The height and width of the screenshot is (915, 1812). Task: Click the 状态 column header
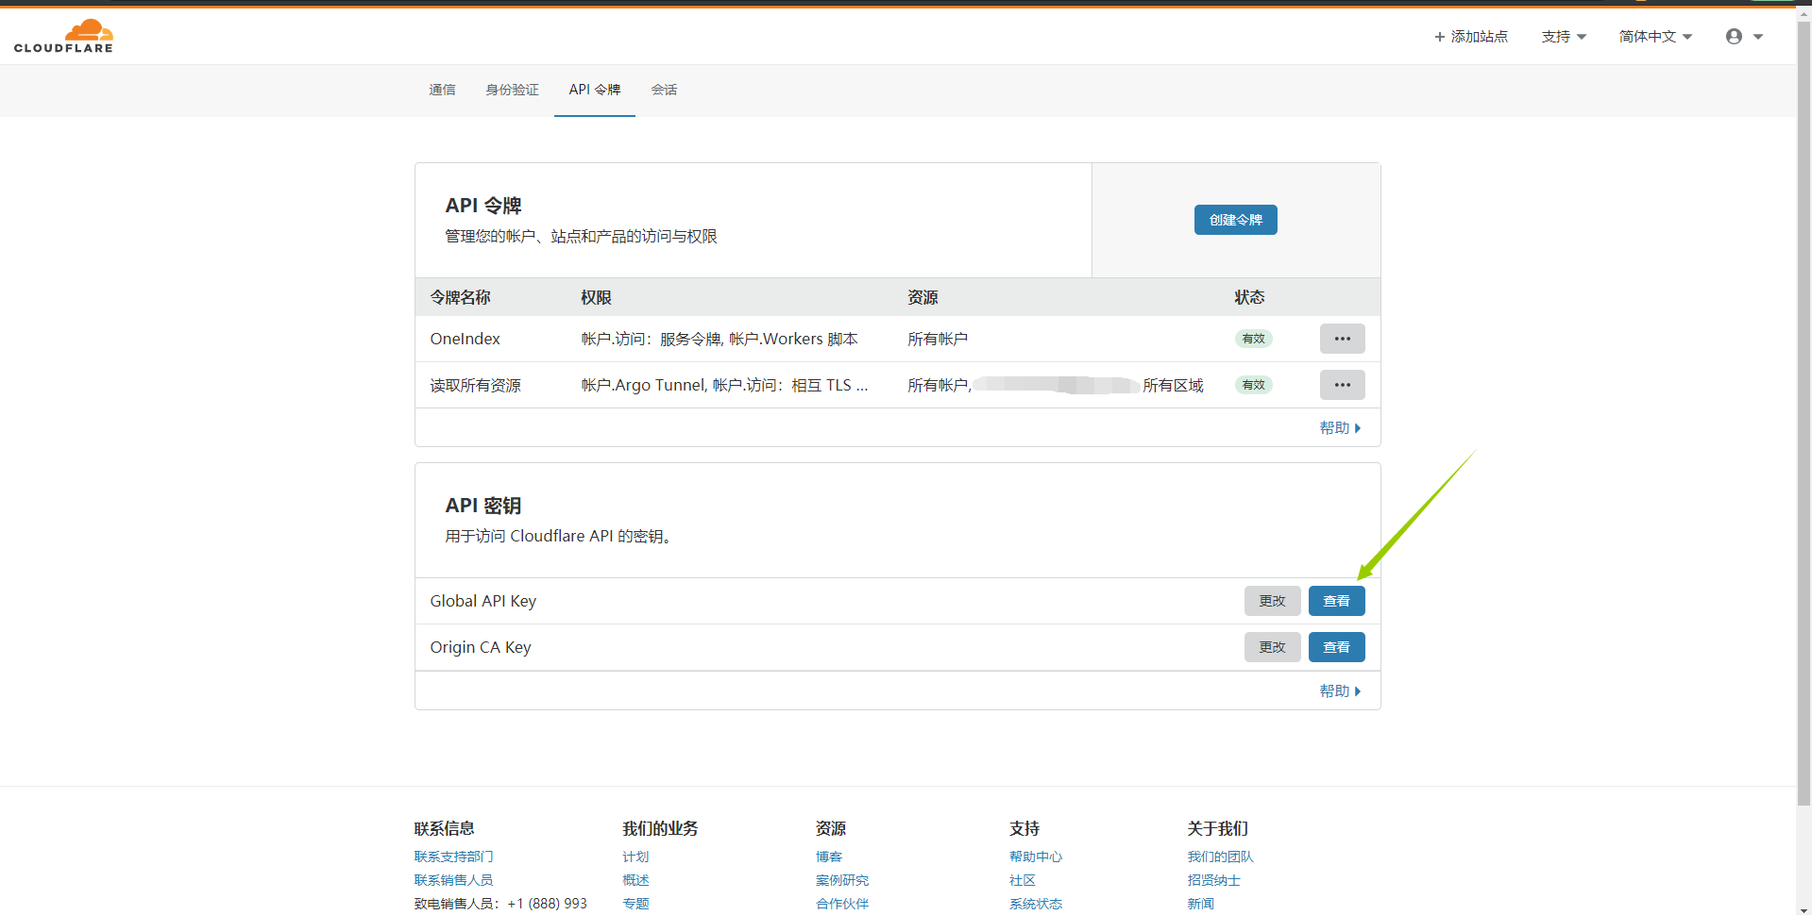click(1249, 297)
